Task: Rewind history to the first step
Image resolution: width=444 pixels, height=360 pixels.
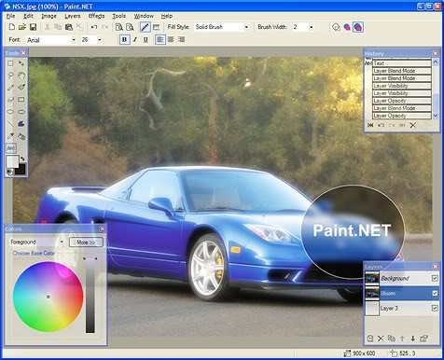Action: point(370,125)
